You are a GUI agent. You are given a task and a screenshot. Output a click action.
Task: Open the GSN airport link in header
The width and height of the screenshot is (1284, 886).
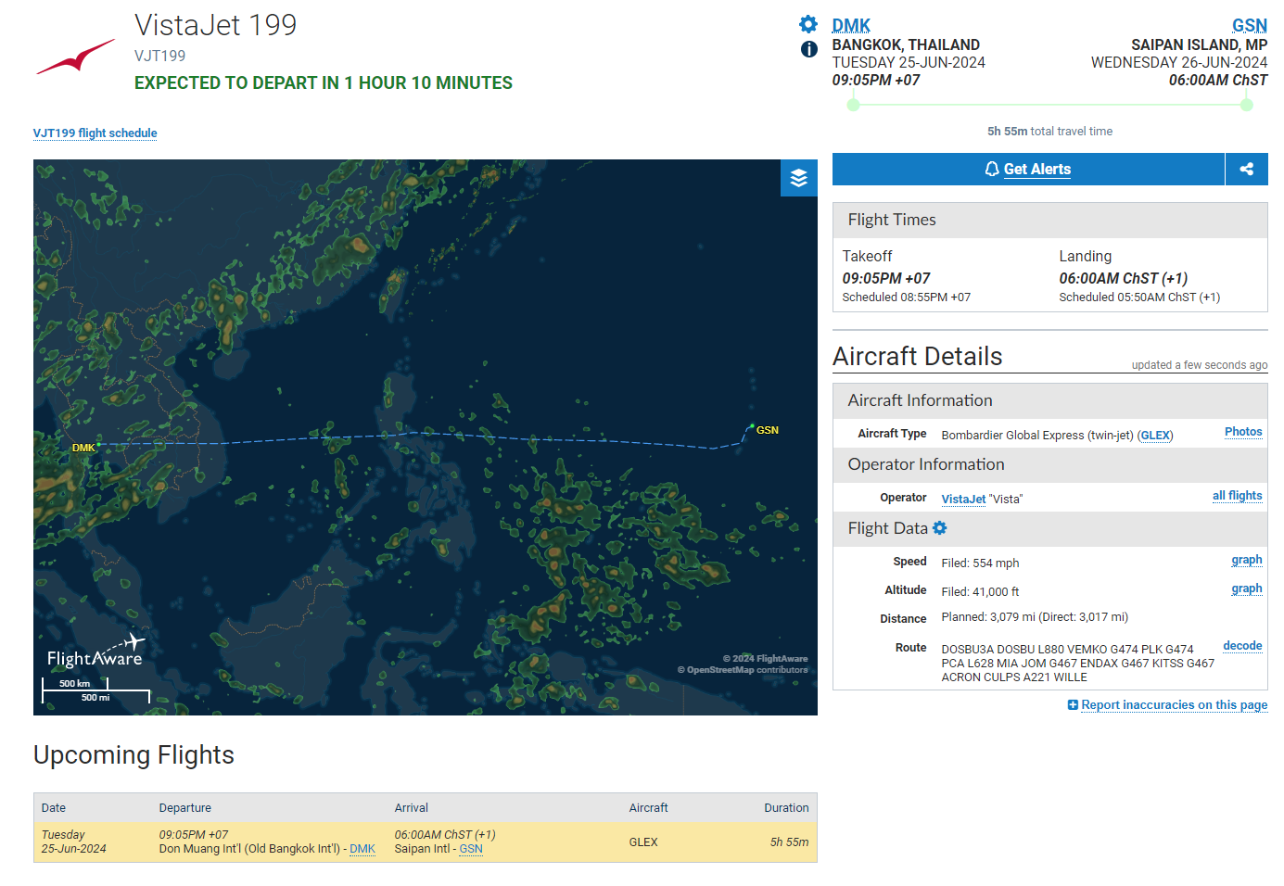pyautogui.click(x=1250, y=25)
